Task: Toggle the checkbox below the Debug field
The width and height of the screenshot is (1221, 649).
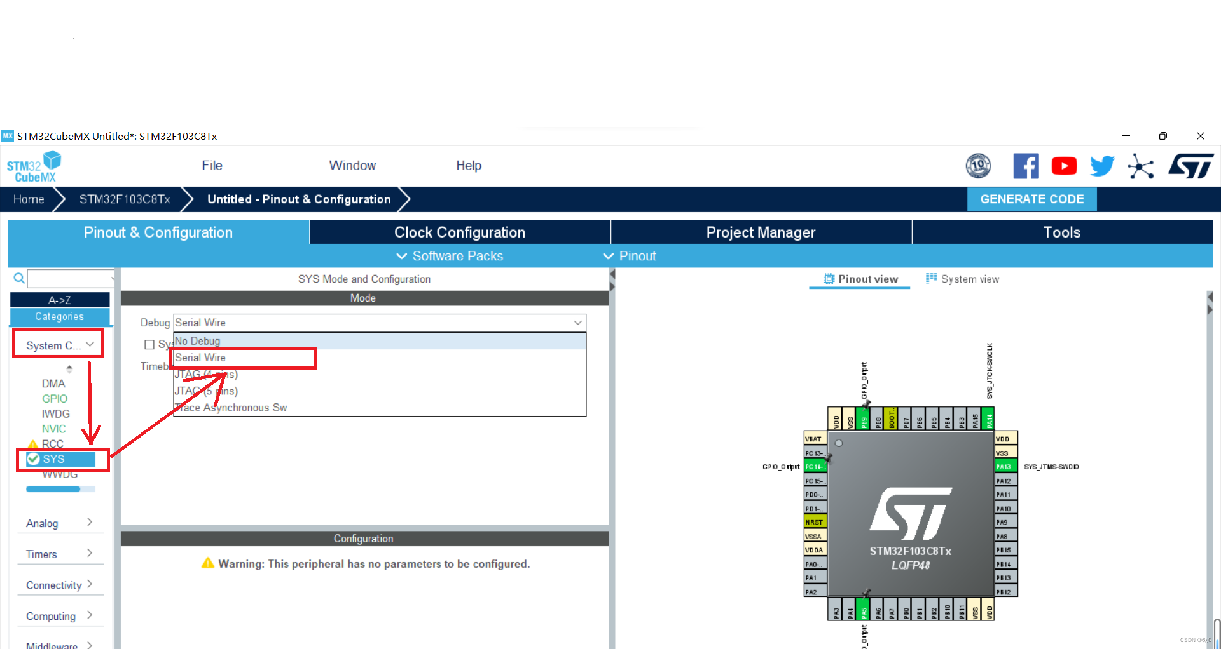Action: coord(149,345)
